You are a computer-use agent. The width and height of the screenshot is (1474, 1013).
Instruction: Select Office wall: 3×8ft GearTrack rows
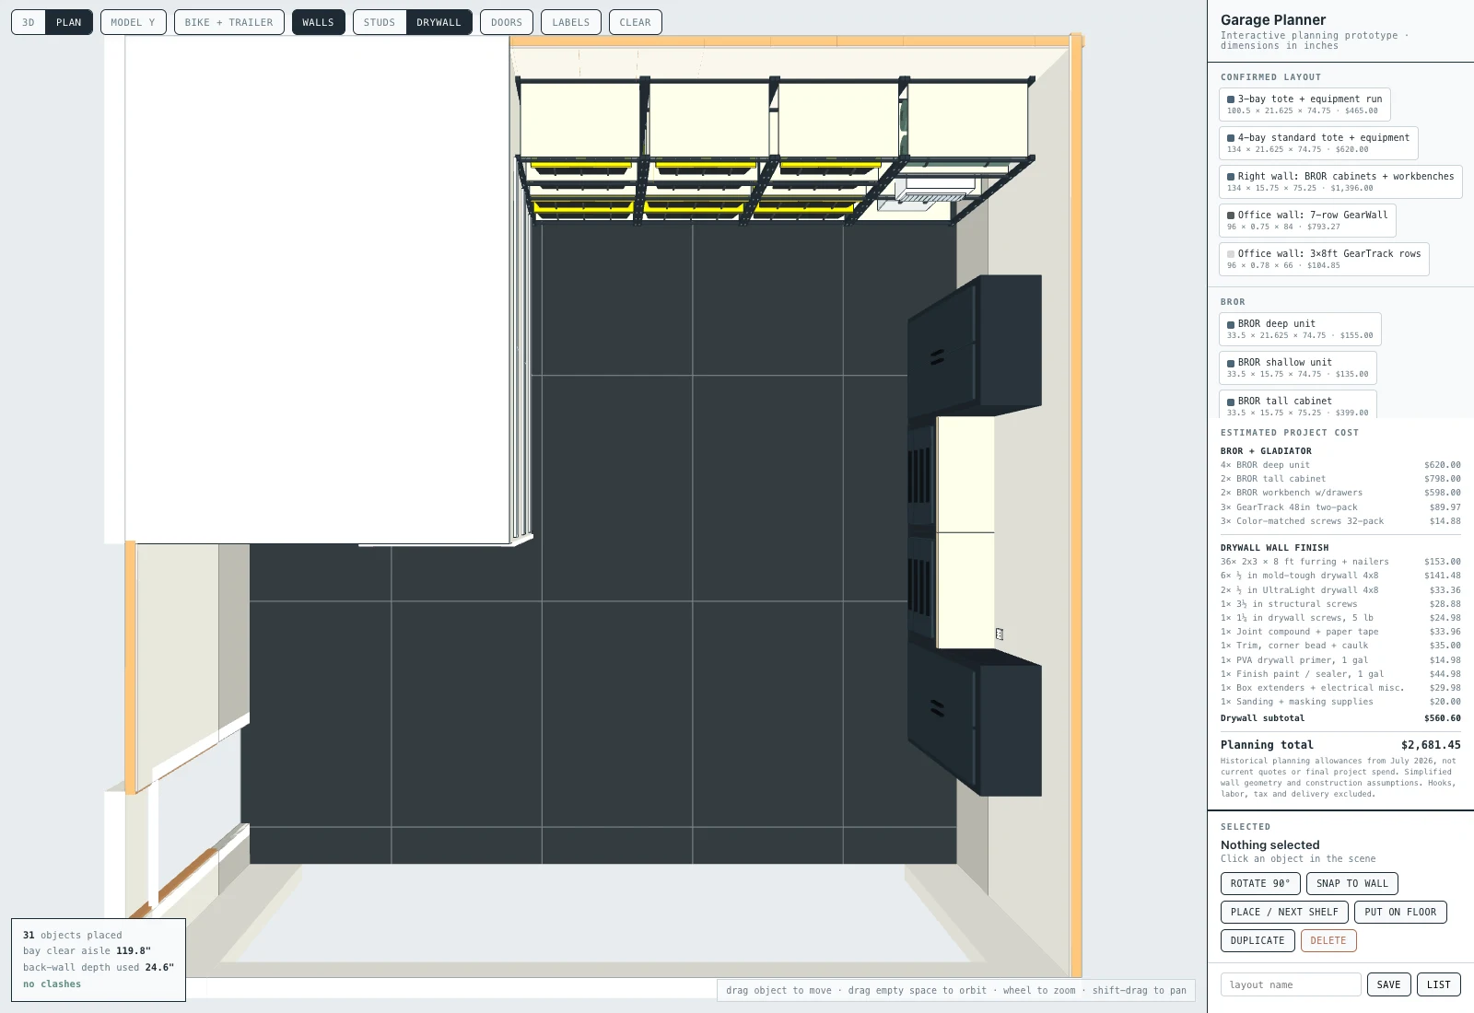1324,259
